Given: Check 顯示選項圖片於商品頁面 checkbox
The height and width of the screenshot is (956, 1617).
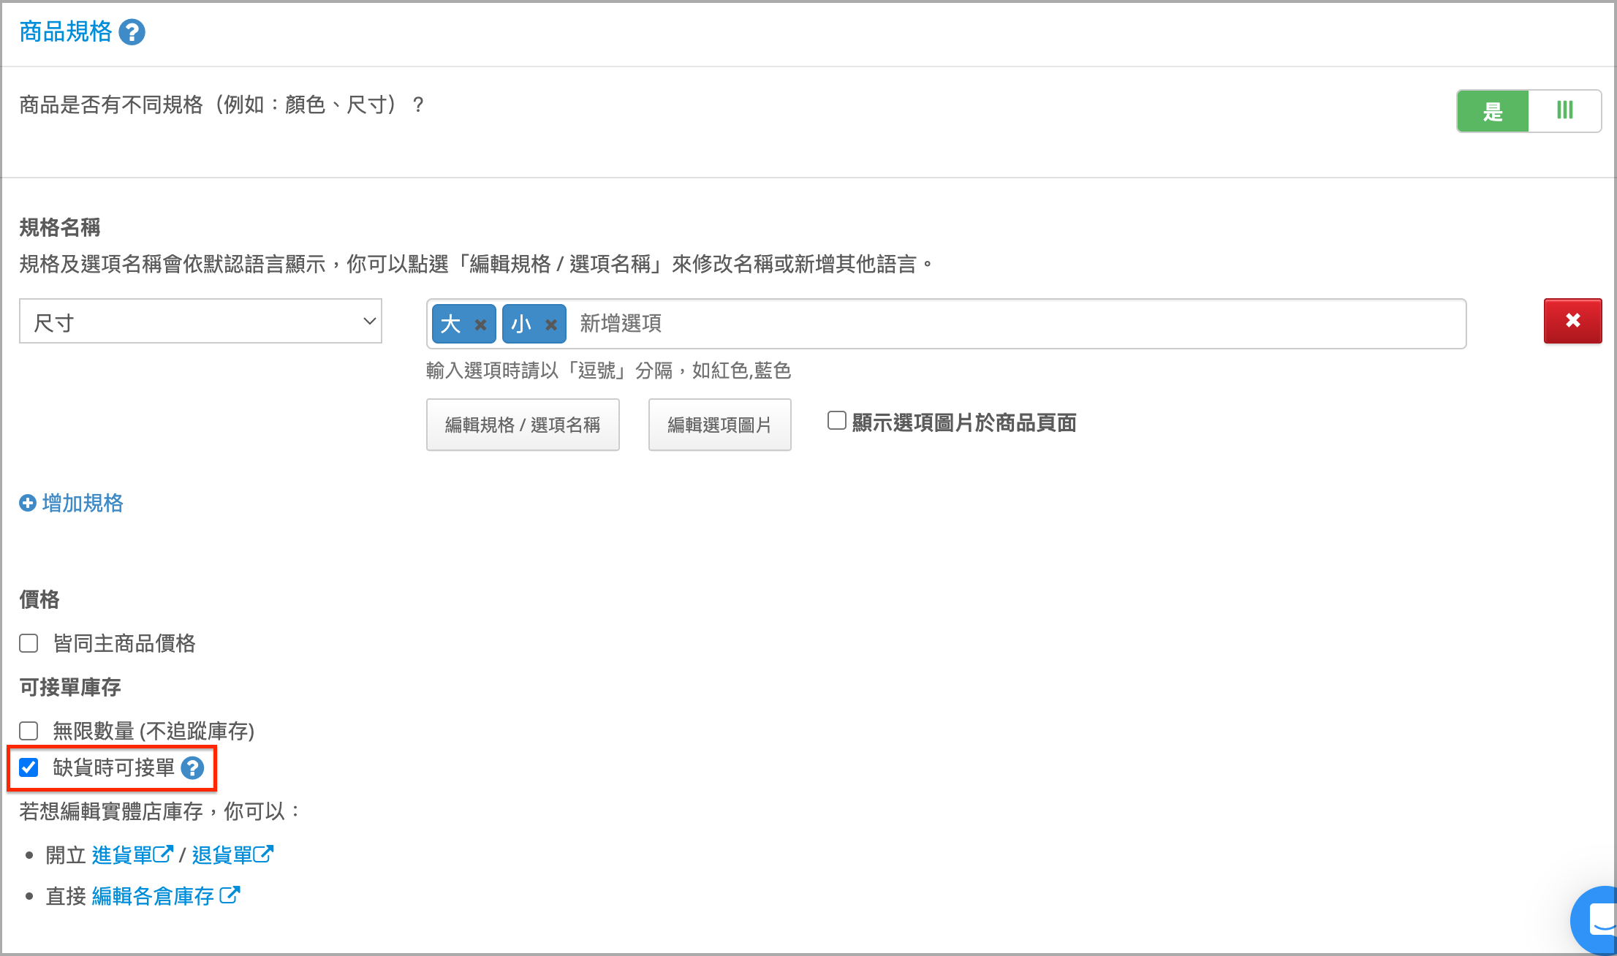Looking at the screenshot, I should tap(836, 420).
